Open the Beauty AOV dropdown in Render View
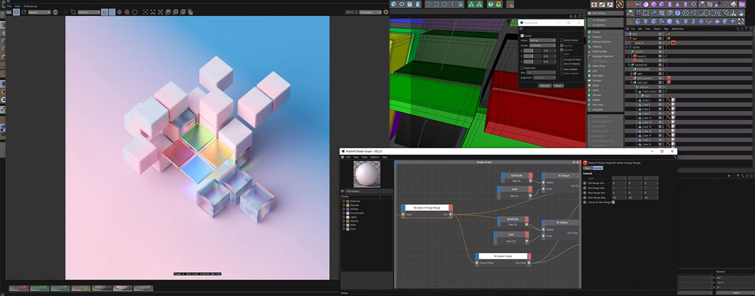The height and width of the screenshot is (296, 755). click(x=40, y=12)
